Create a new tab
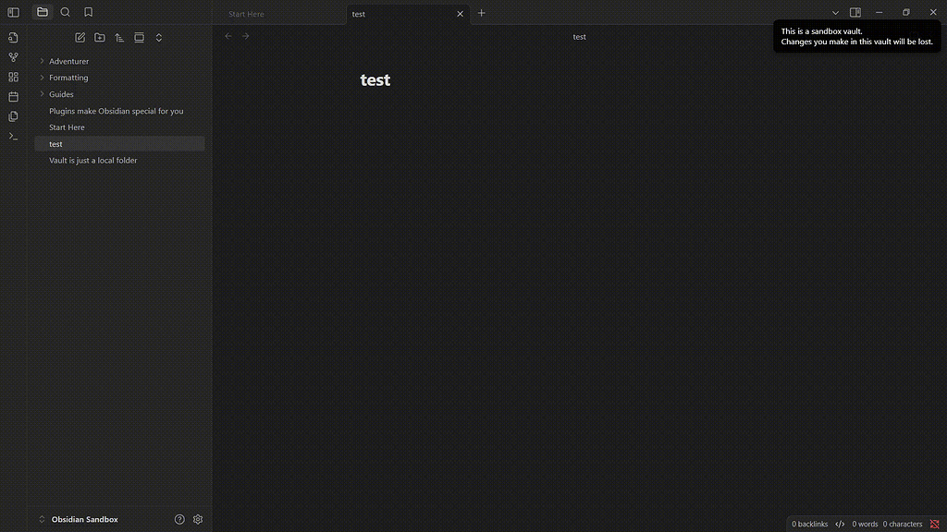 [x=481, y=13]
